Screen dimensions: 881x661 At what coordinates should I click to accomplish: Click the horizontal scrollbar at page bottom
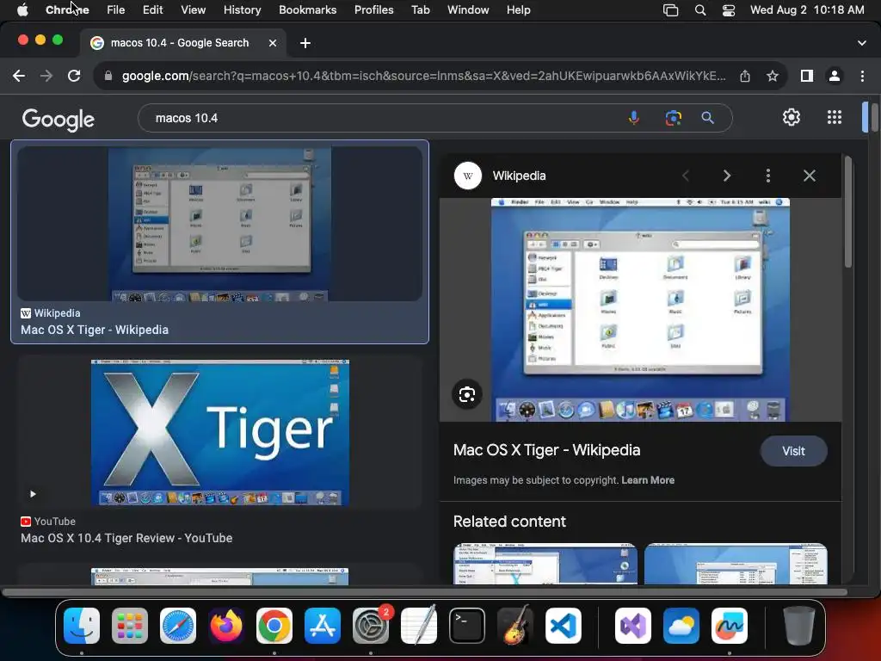(x=424, y=592)
